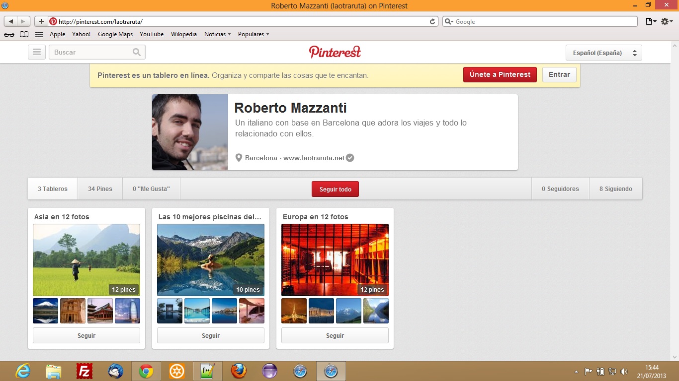This screenshot has height=381, width=679.
Task: Click the Únete a Pinterest button
Action: [x=500, y=74]
